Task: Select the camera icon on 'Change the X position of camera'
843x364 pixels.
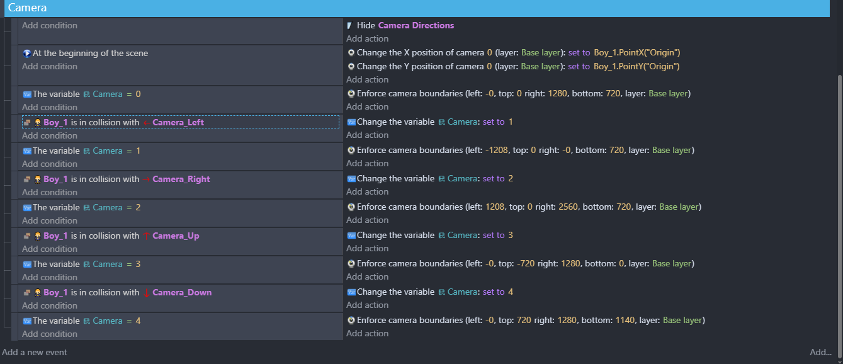Action: click(351, 52)
